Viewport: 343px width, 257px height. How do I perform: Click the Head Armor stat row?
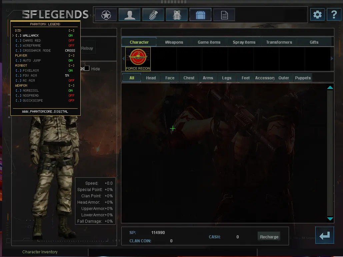click(x=95, y=202)
